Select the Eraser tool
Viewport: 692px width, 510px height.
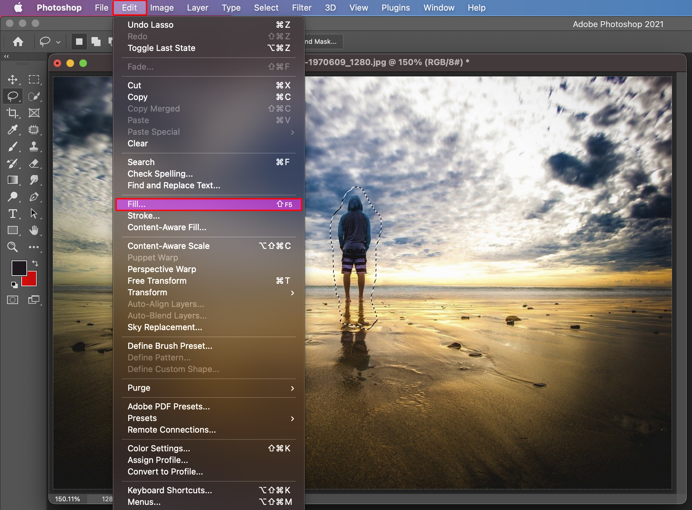tap(34, 163)
